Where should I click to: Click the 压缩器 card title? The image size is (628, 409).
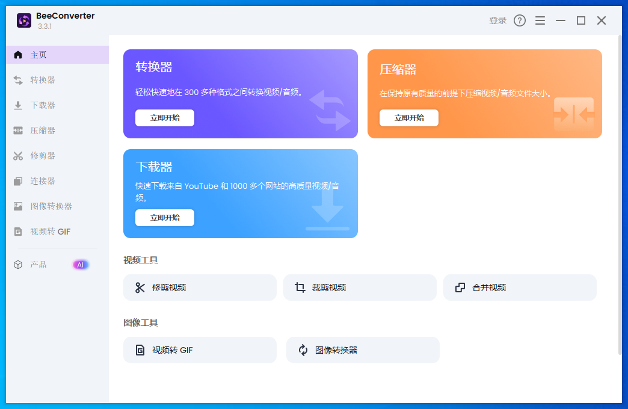(398, 69)
